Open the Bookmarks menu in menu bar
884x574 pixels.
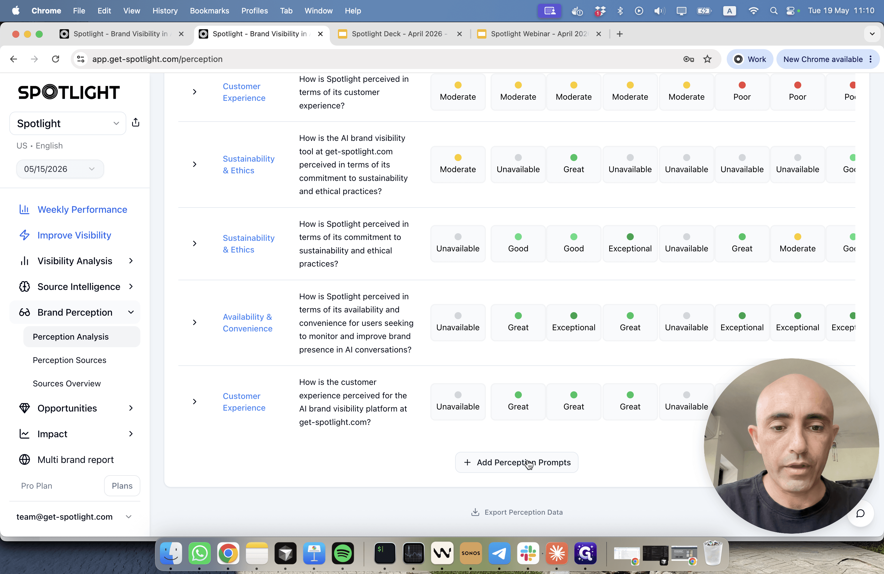click(x=210, y=11)
